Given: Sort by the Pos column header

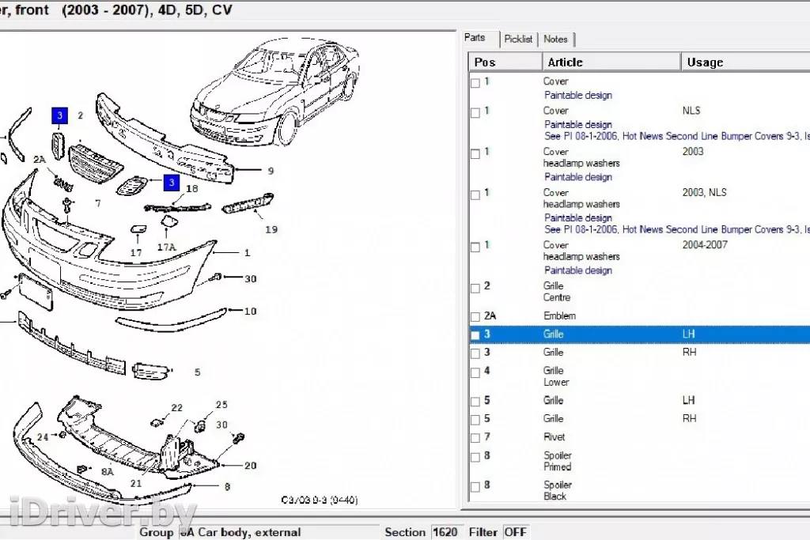Looking at the screenshot, I should point(505,62).
